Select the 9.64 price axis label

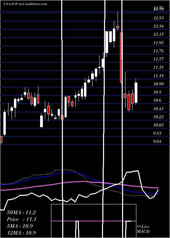157,141
